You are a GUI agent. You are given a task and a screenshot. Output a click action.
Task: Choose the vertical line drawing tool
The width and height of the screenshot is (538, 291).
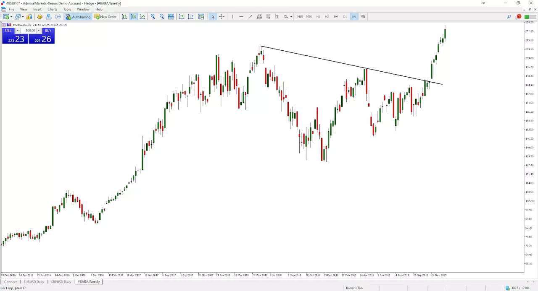tap(232, 17)
